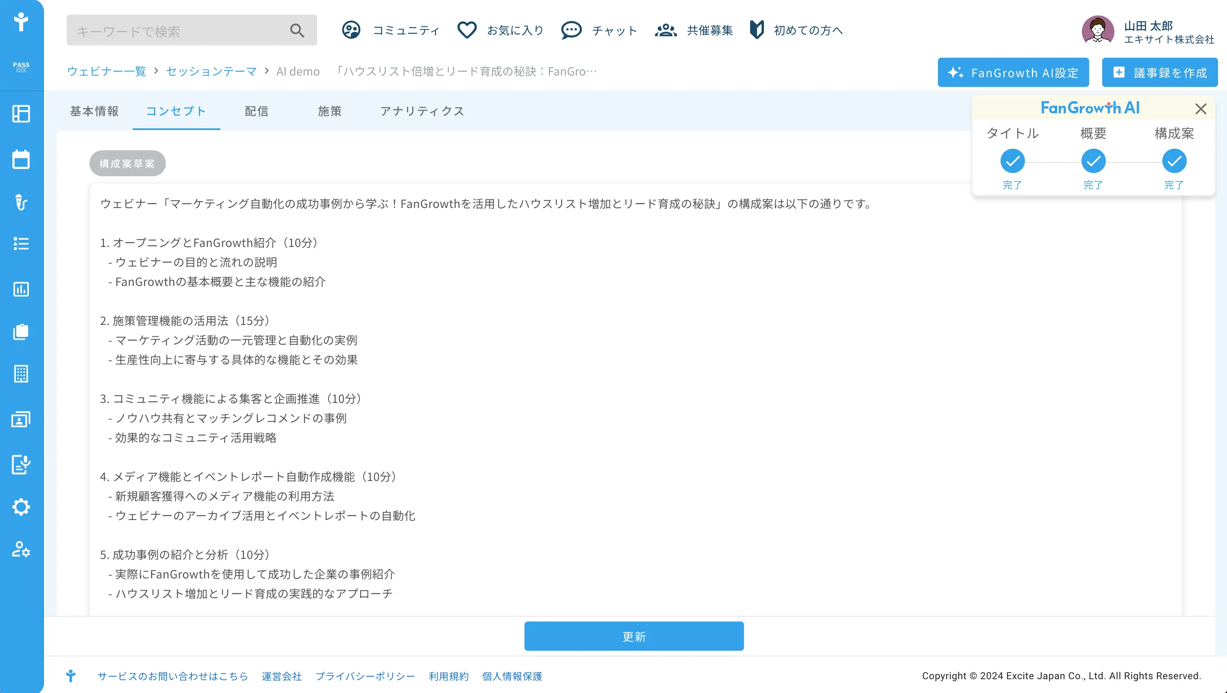Open the 利用規約 footer link
This screenshot has width=1227, height=693.
pyautogui.click(x=448, y=676)
